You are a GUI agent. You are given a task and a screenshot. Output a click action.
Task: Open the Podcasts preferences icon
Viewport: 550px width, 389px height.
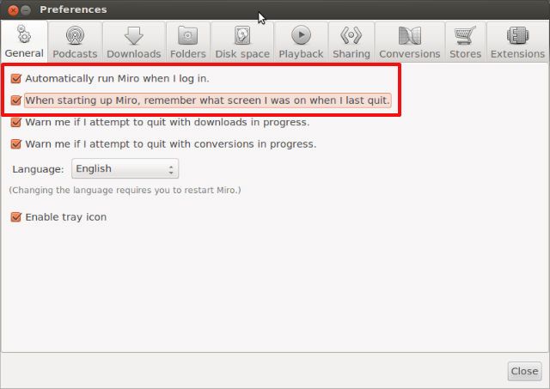pyautogui.click(x=75, y=36)
